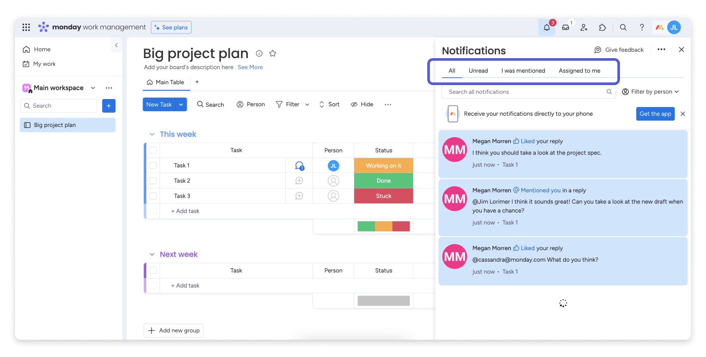Viewport: 706px width, 357px height.
Task: Open the help icon
Action: (x=642, y=27)
